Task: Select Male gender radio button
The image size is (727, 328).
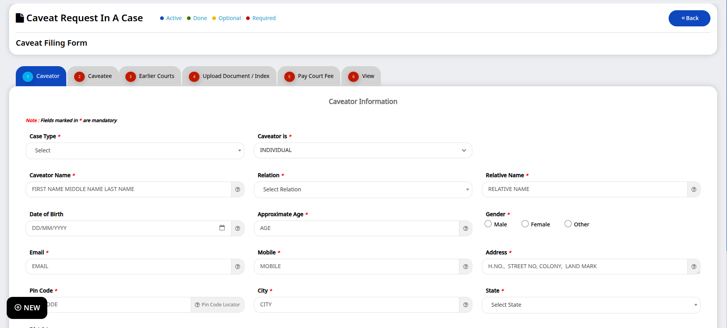Action: coord(488,224)
